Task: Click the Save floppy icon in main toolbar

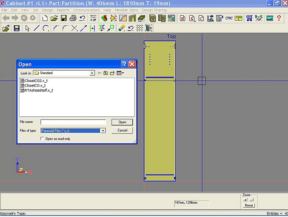Action: pos(63,18)
